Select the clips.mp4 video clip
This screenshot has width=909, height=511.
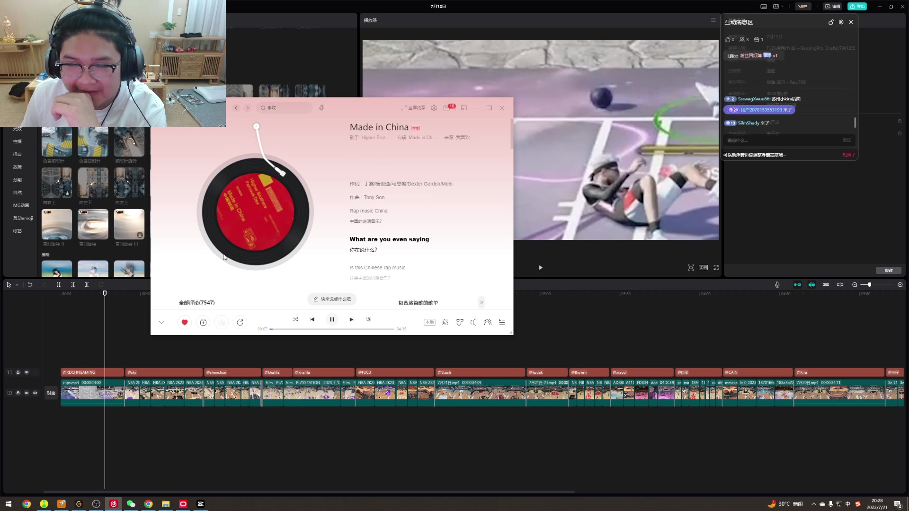click(x=92, y=393)
